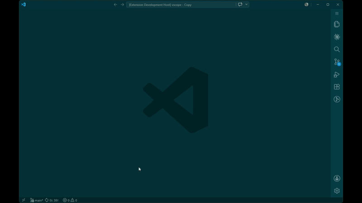362x203 pixels.
Task: Open the Copilot chat icon in title bar
Action: [x=240, y=5]
